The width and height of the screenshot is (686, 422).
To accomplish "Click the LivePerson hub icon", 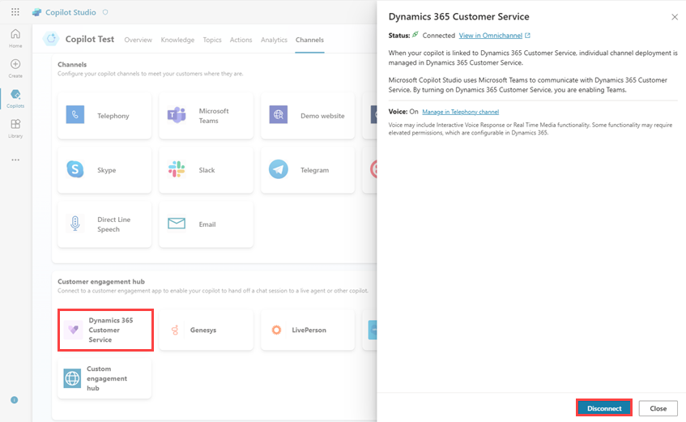I will click(x=276, y=330).
